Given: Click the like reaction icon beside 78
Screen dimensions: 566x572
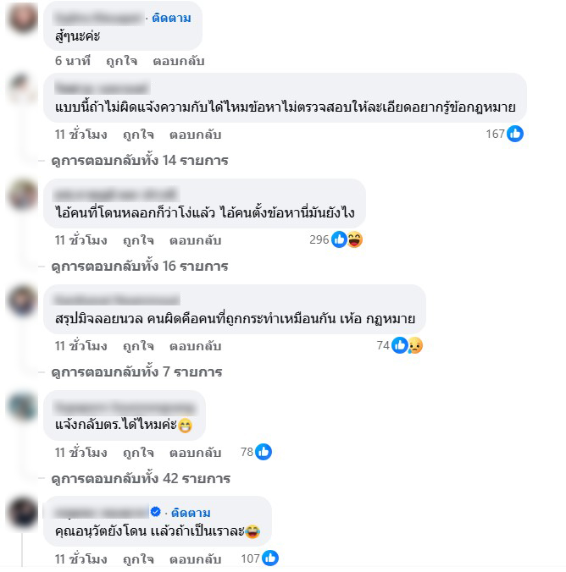Looking at the screenshot, I should pyautogui.click(x=264, y=452).
